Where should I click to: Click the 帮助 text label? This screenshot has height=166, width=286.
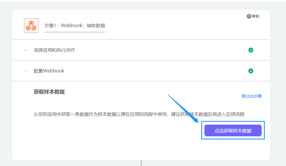pyautogui.click(x=256, y=16)
